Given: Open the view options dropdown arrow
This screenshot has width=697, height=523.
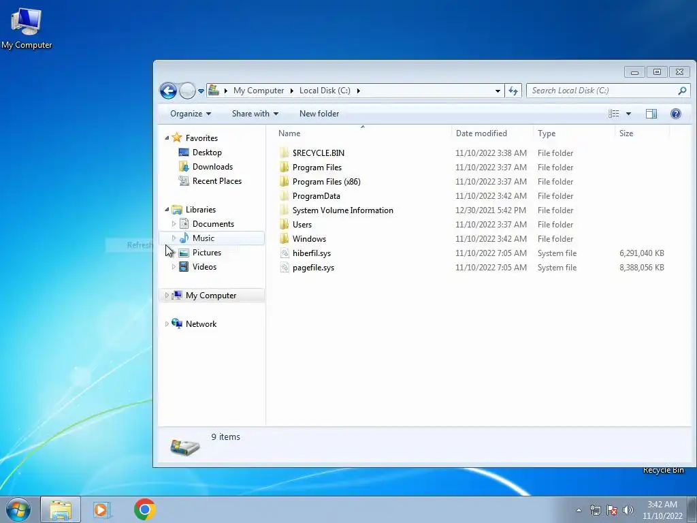Looking at the screenshot, I should pyautogui.click(x=628, y=114).
